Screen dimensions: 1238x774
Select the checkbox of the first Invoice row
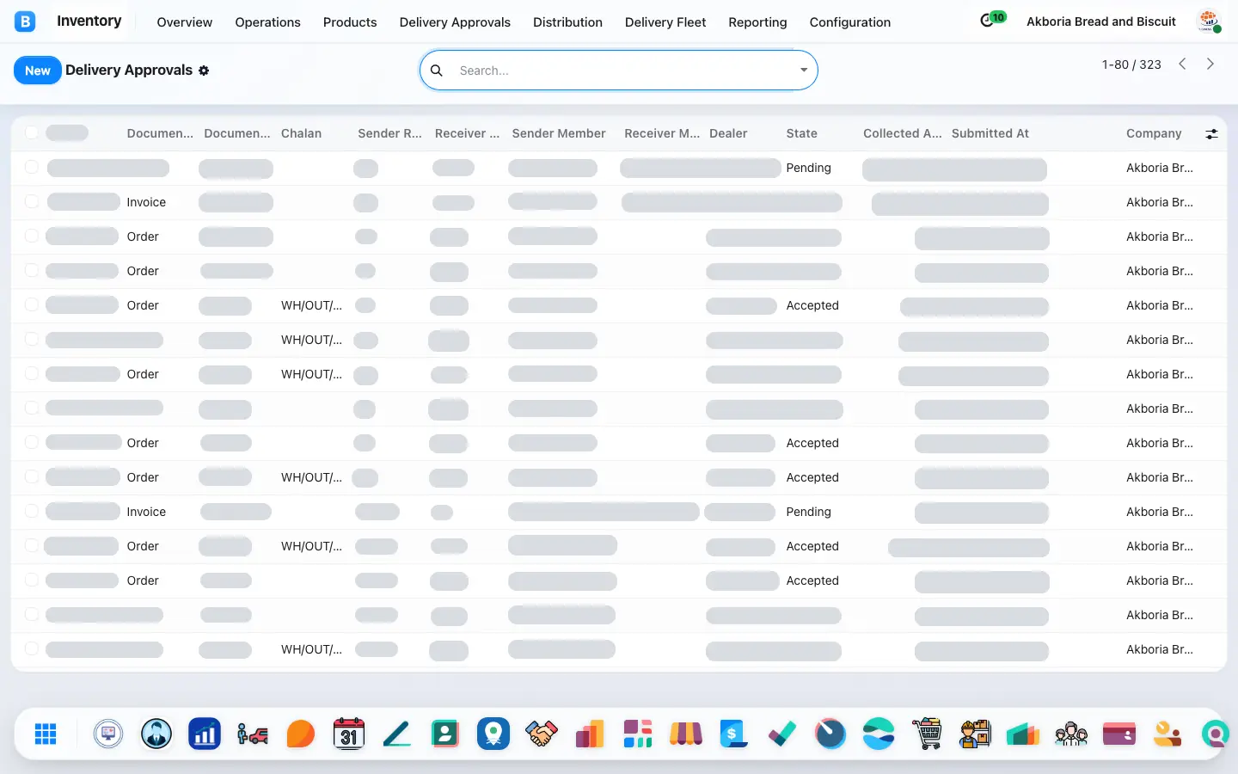[x=32, y=201]
